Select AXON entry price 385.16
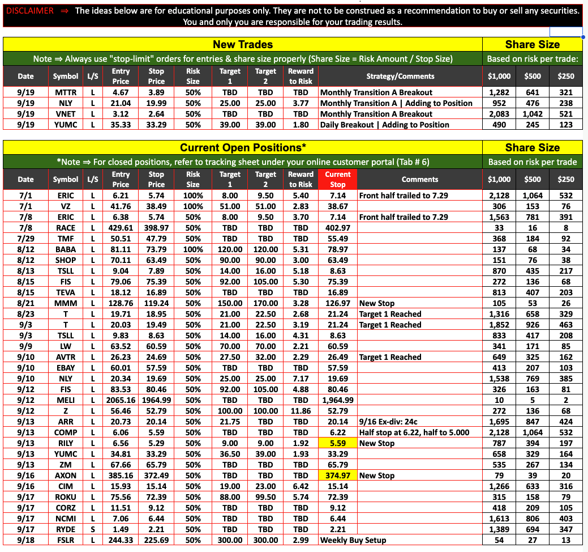 tap(121, 475)
